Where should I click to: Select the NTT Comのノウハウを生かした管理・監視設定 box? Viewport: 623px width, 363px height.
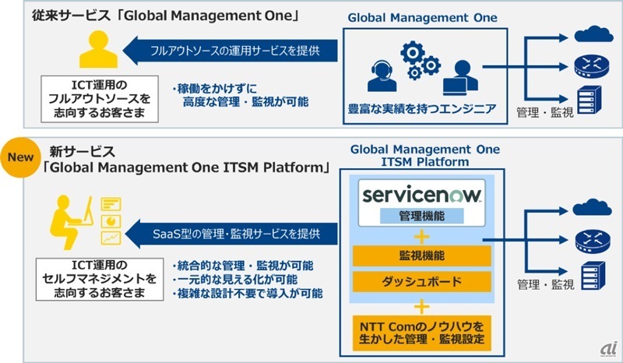[421, 333]
